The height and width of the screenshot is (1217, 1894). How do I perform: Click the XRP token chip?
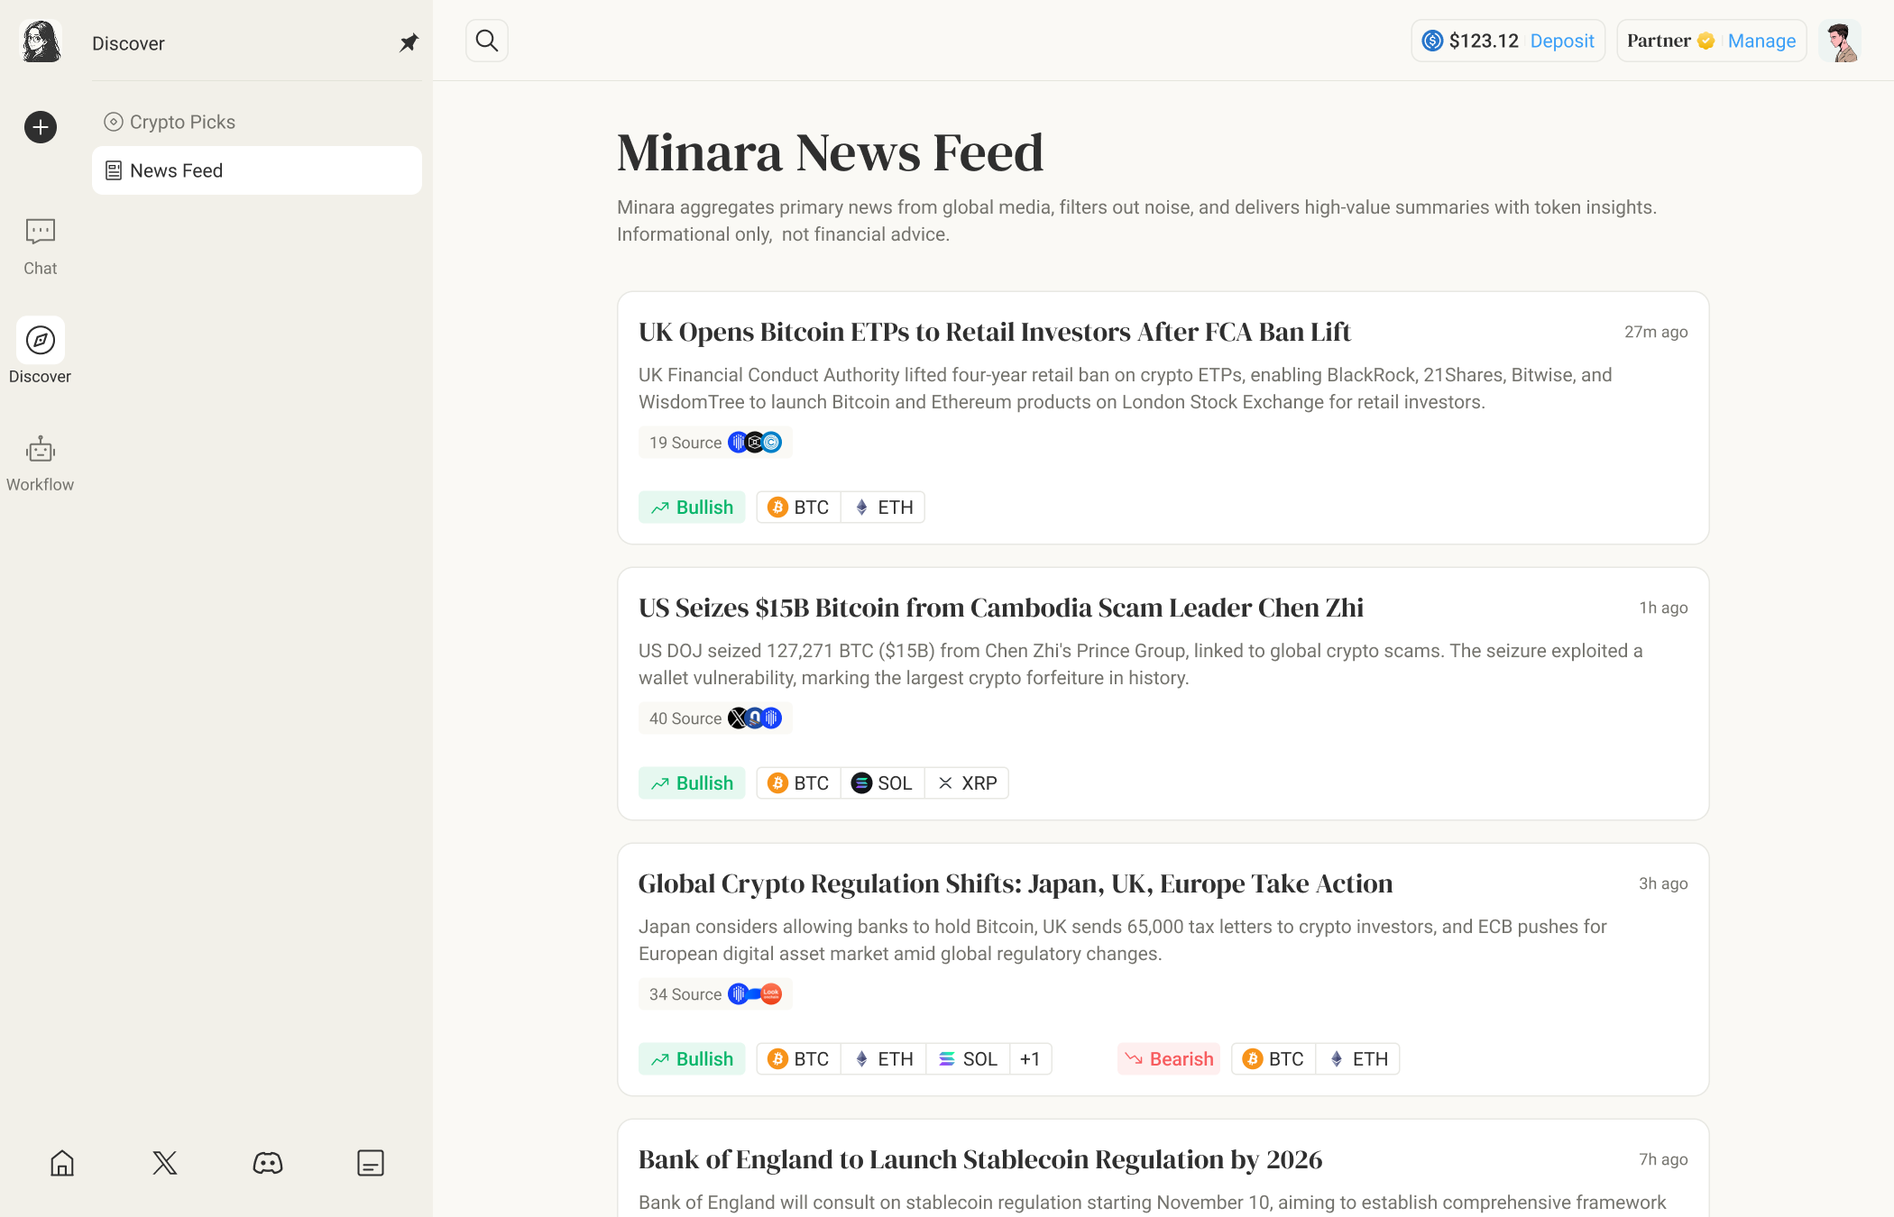[x=967, y=783]
